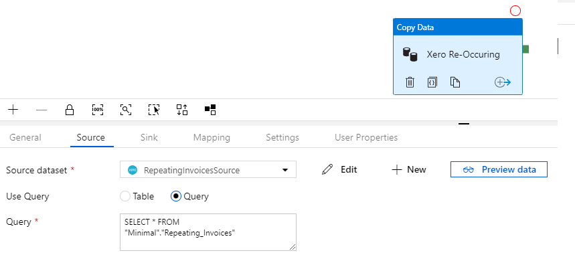View code of the Copy Data activity
Viewport: 575px width, 263px height.
click(432, 82)
